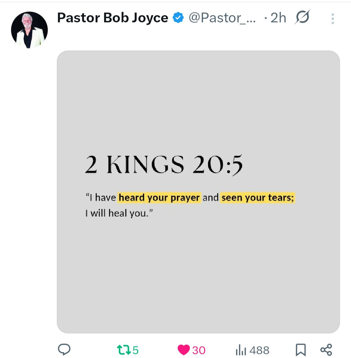The width and height of the screenshot is (351, 358).
Task: Open Pastor Bob Joyce's profile picture
Action: tap(29, 30)
